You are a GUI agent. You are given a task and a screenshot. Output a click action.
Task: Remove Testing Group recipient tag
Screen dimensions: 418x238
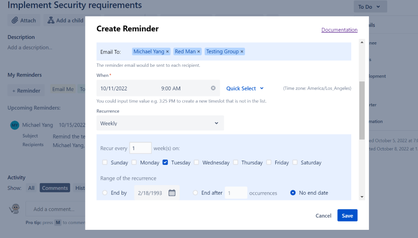242,51
